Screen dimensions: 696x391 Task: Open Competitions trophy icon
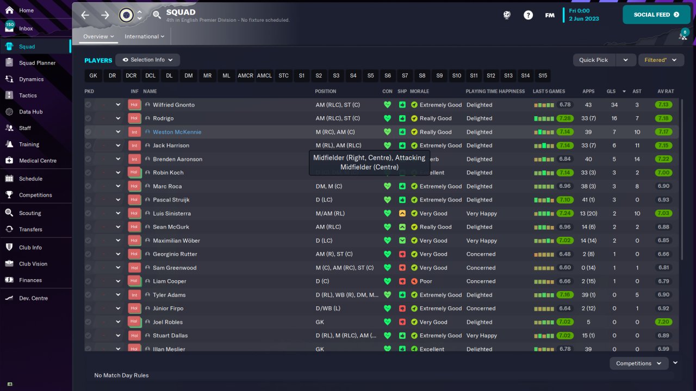(x=9, y=194)
